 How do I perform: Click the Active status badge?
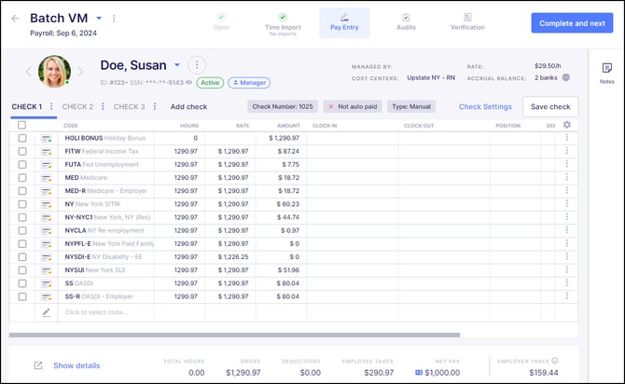210,82
